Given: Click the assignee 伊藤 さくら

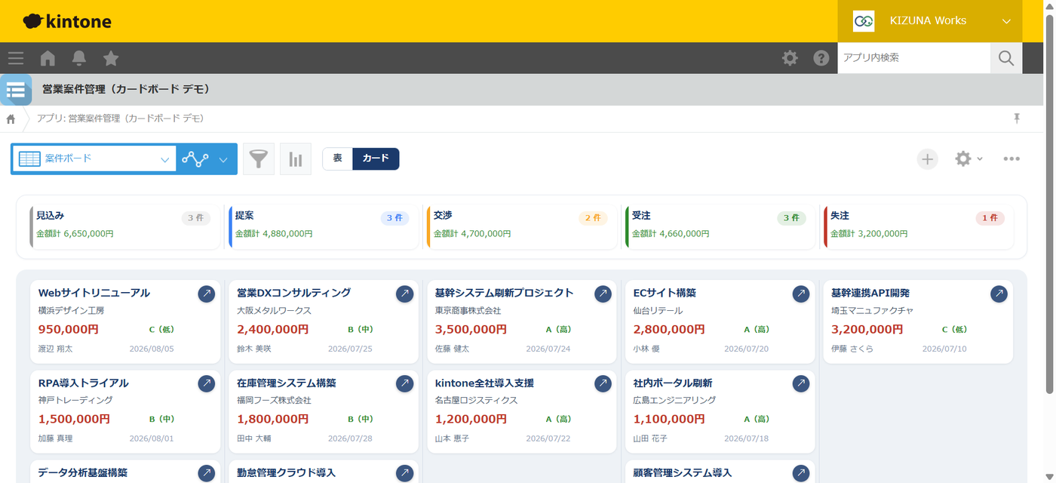Looking at the screenshot, I should (x=852, y=349).
